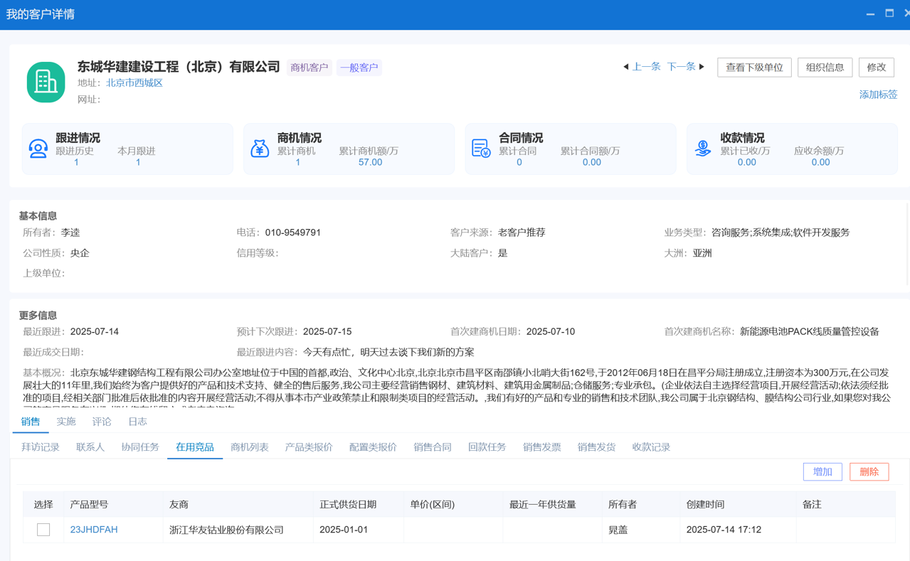910x561 pixels.
Task: Click the 添加标签 link
Action: click(x=878, y=94)
